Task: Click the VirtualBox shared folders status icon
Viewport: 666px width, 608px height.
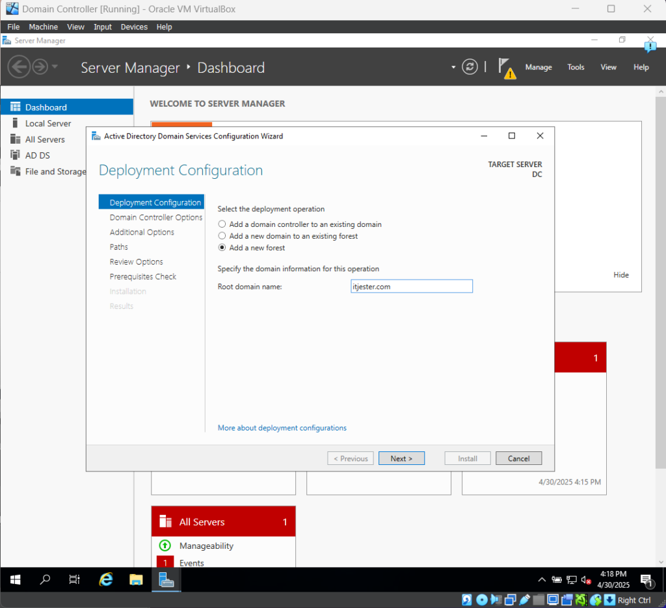Action: (x=539, y=600)
